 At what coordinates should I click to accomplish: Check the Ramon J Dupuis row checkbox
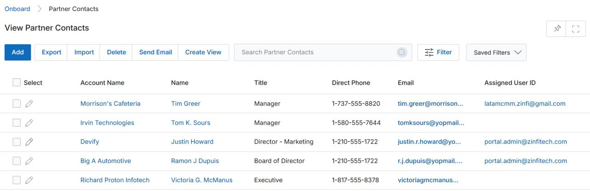pyautogui.click(x=17, y=161)
